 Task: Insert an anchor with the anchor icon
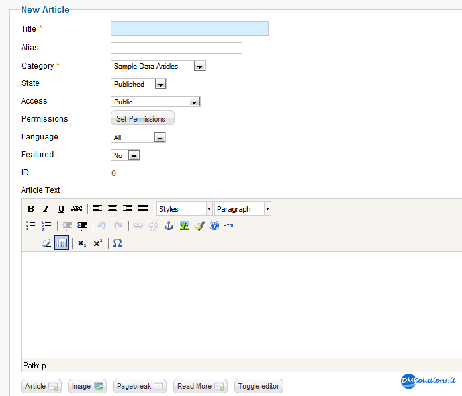[169, 226]
